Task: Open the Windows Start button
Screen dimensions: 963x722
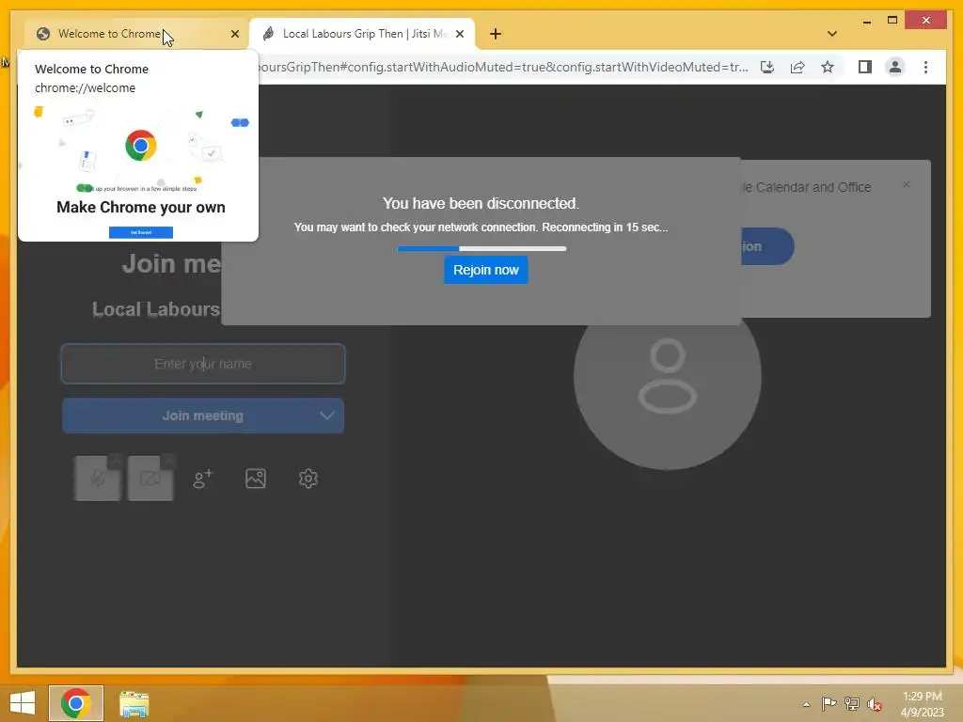Action: point(23,703)
